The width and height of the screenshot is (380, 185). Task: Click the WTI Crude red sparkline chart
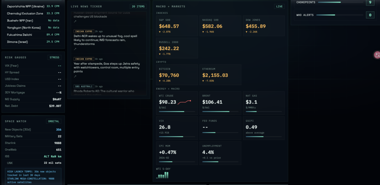[x=184, y=102]
